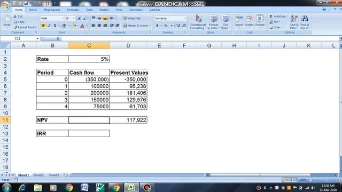Viewport: 342px width, 192px height.
Task: Click the formula bar input
Action: click(200, 38)
